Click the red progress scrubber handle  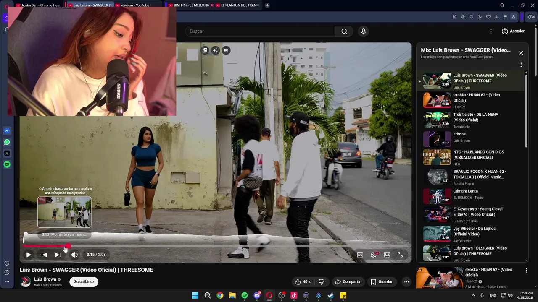(x=68, y=246)
